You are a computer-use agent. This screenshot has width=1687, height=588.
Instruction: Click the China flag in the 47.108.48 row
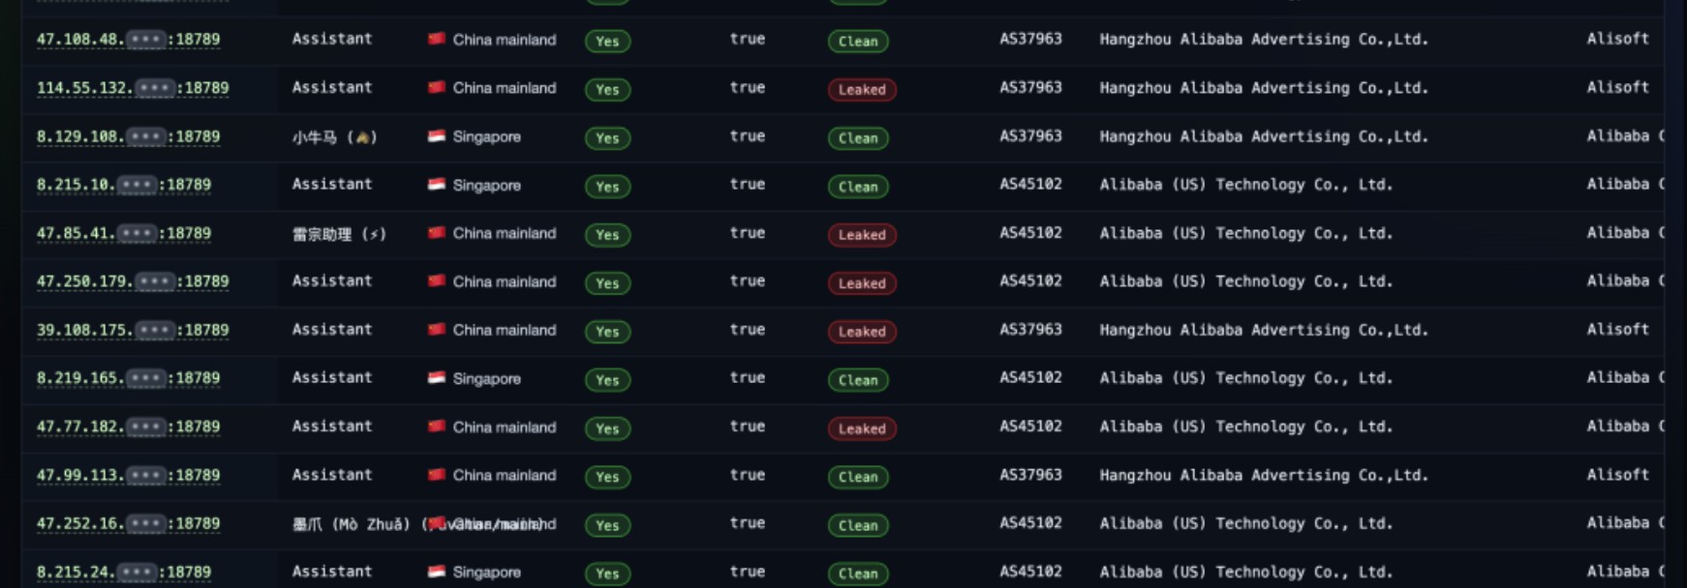tap(437, 39)
